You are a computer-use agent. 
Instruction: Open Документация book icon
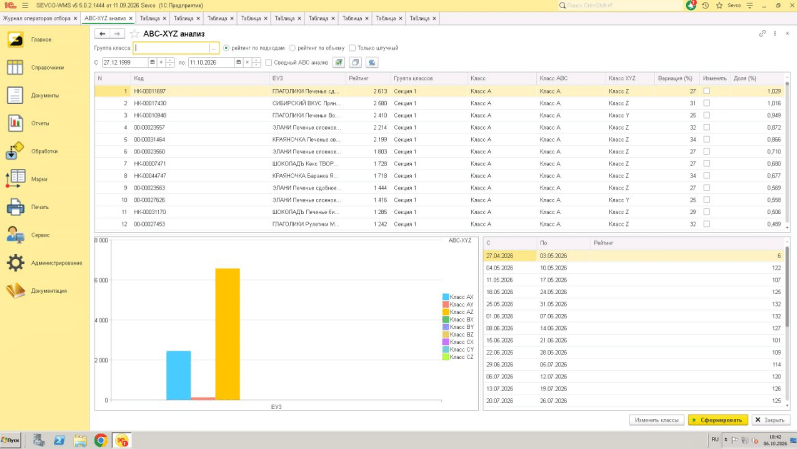click(15, 290)
